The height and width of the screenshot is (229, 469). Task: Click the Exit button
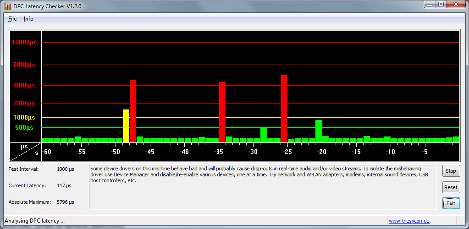point(451,203)
